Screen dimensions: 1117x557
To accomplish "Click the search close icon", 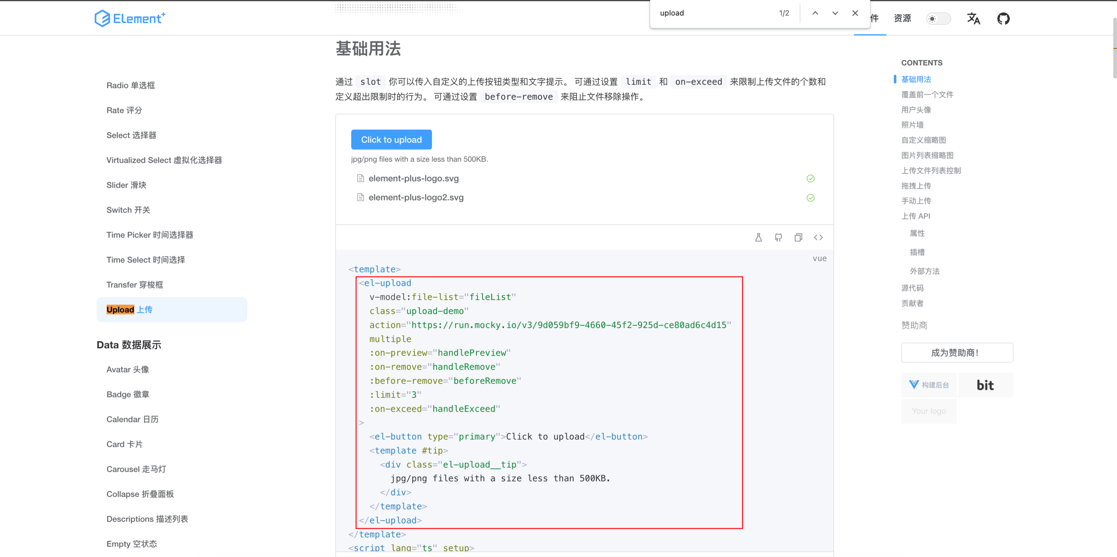I will click(x=856, y=12).
